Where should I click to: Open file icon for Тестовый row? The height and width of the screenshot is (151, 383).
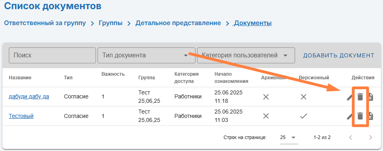[371, 116]
